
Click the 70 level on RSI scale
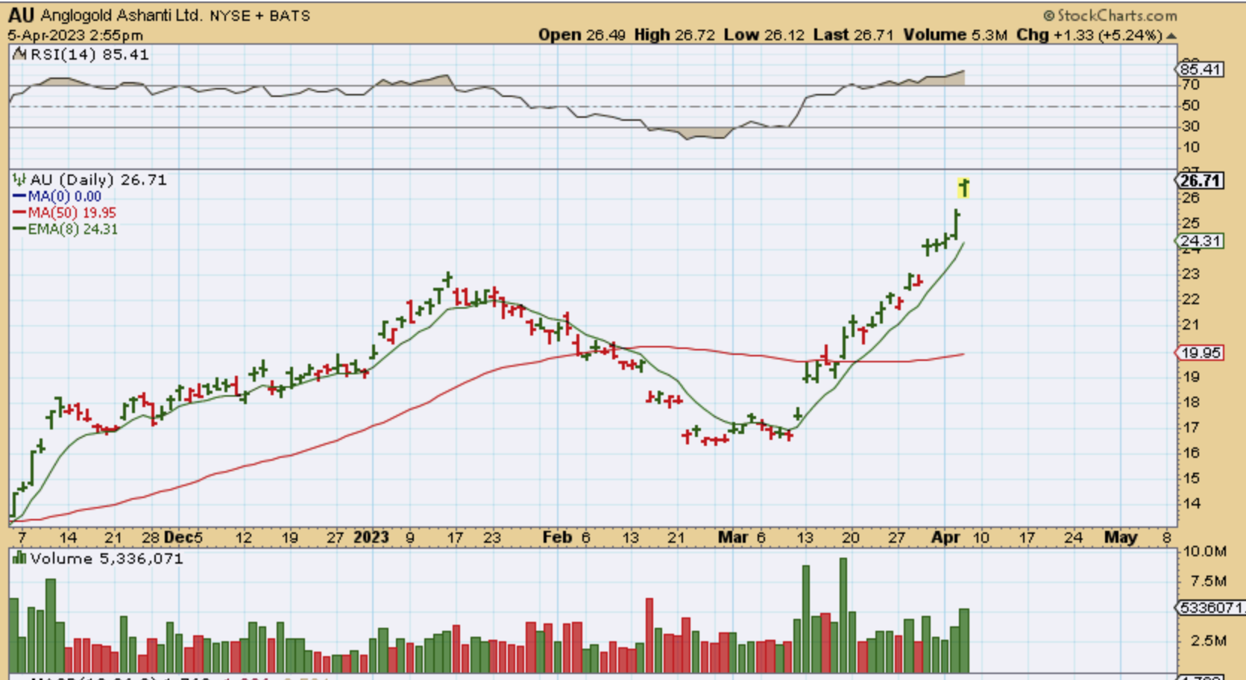pos(1190,85)
